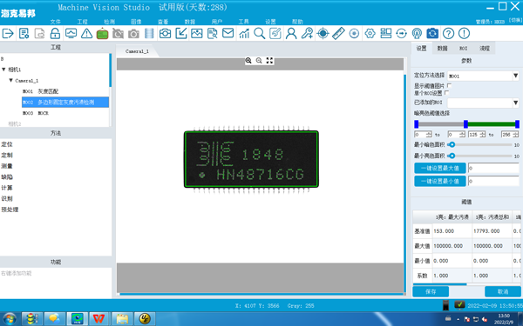The image size is (523, 326).
Task: Click the 一键设置最大值 button
Action: coord(440,168)
